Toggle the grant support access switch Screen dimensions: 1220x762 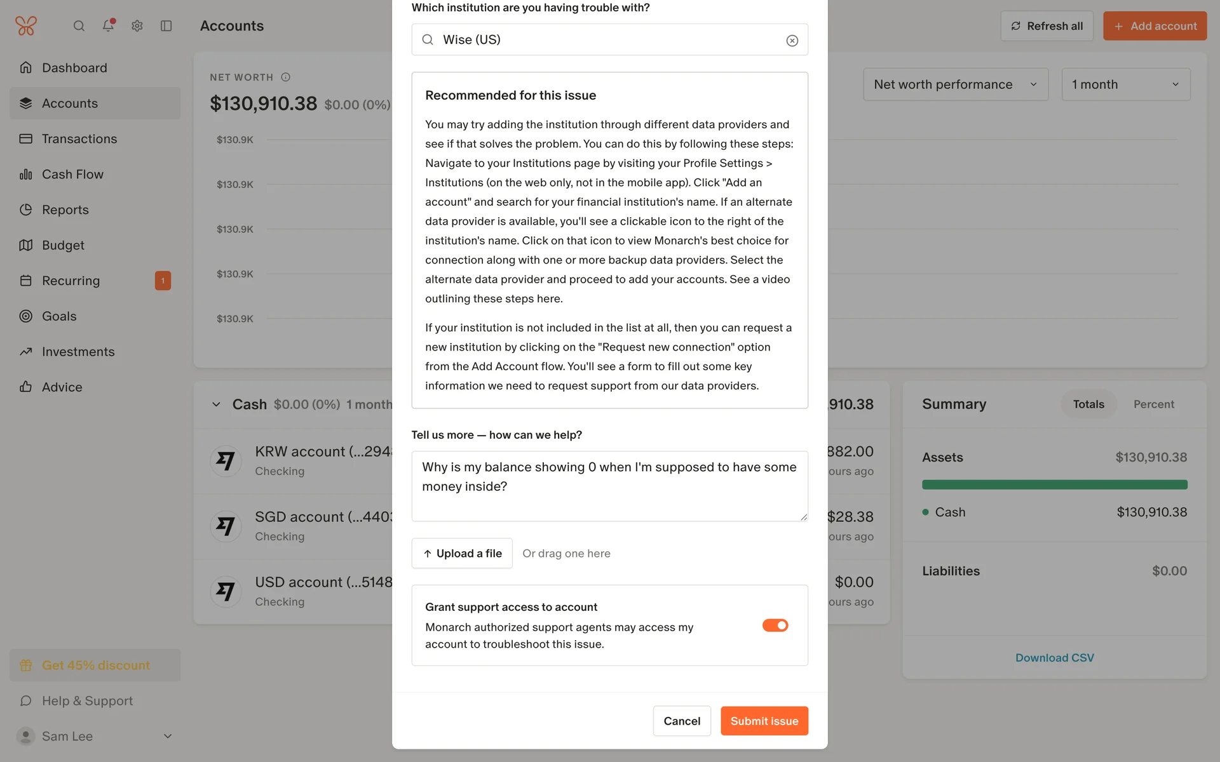775,625
